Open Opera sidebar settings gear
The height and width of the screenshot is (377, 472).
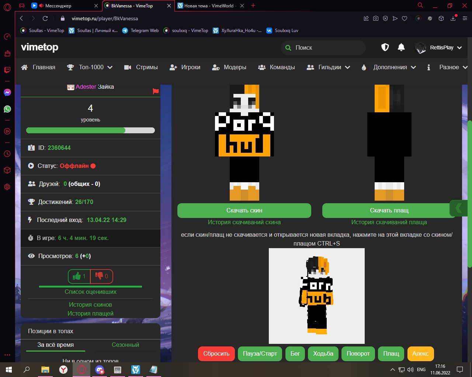point(7,187)
